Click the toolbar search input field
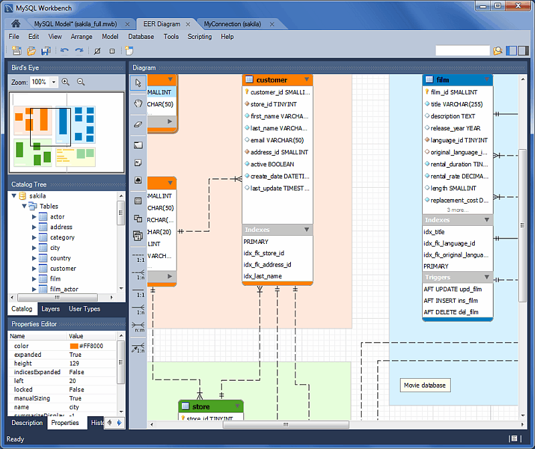This screenshot has height=449, width=535. pos(462,51)
